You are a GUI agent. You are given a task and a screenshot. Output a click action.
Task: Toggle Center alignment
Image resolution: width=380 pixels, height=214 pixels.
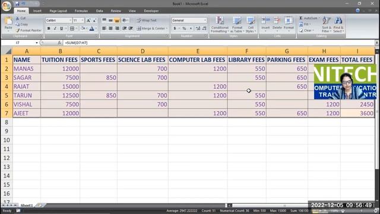tap(111, 29)
